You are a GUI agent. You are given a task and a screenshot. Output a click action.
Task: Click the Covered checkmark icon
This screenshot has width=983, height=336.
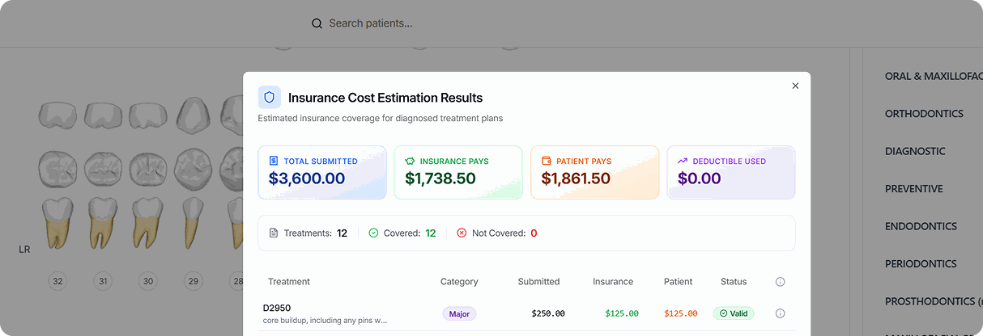click(373, 233)
